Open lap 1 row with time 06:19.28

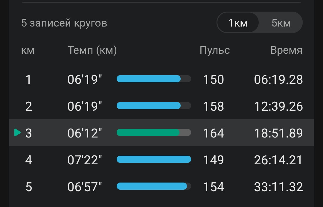pos(161,79)
